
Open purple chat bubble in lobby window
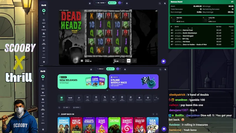[164, 129]
